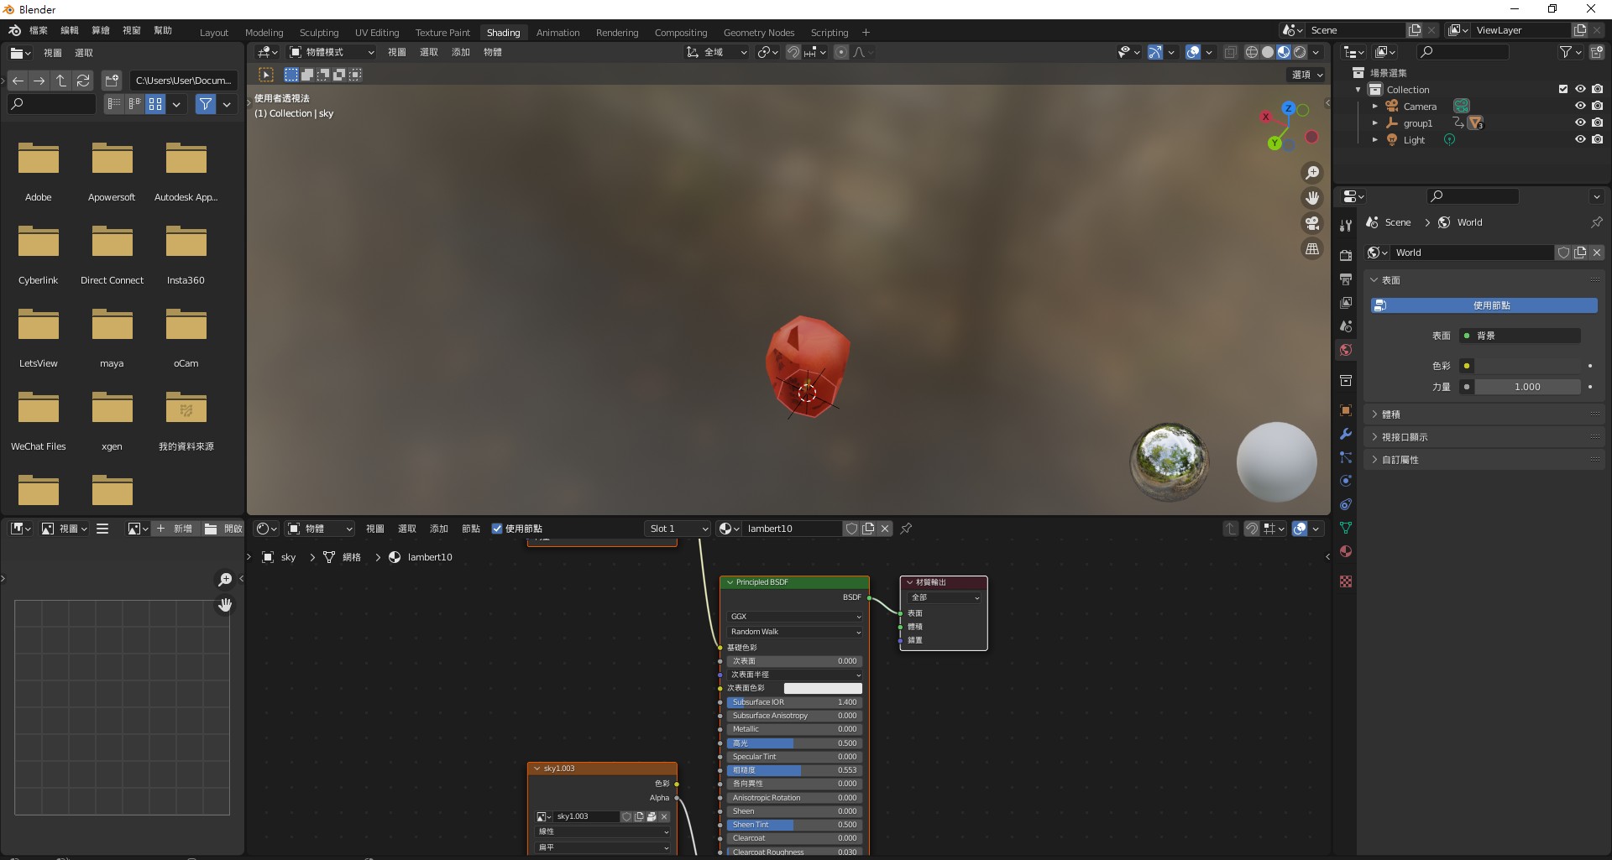Open Material properties tab icon
1612x860 pixels.
[x=1346, y=551]
